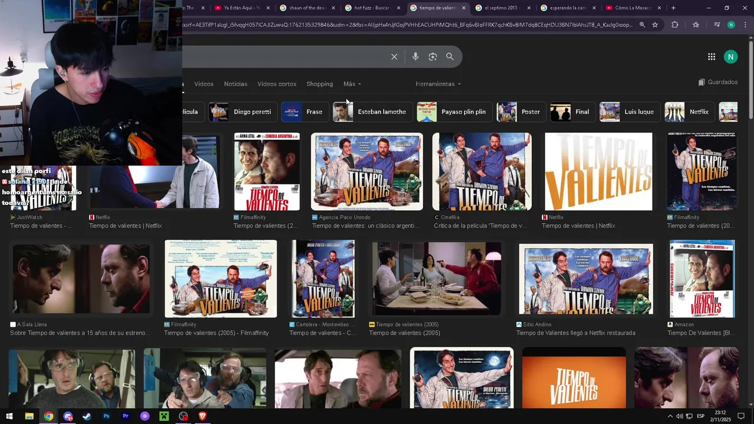The height and width of the screenshot is (424, 754).
Task: Open the Sitio Andino image result
Action: tap(586, 279)
